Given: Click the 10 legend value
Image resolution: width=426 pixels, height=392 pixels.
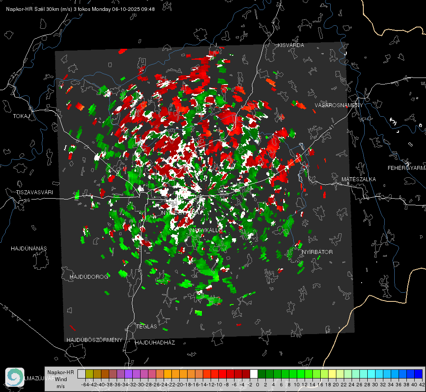Looking at the screenshot, I should 297,385.
